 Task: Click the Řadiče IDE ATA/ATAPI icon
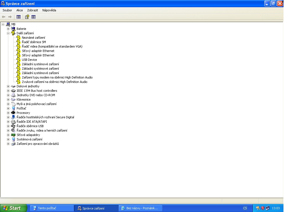click(13, 122)
